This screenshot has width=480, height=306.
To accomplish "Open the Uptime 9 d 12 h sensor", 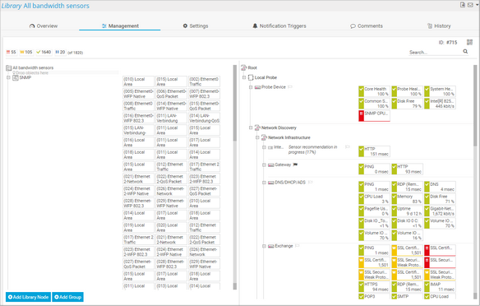I will [407, 211].
